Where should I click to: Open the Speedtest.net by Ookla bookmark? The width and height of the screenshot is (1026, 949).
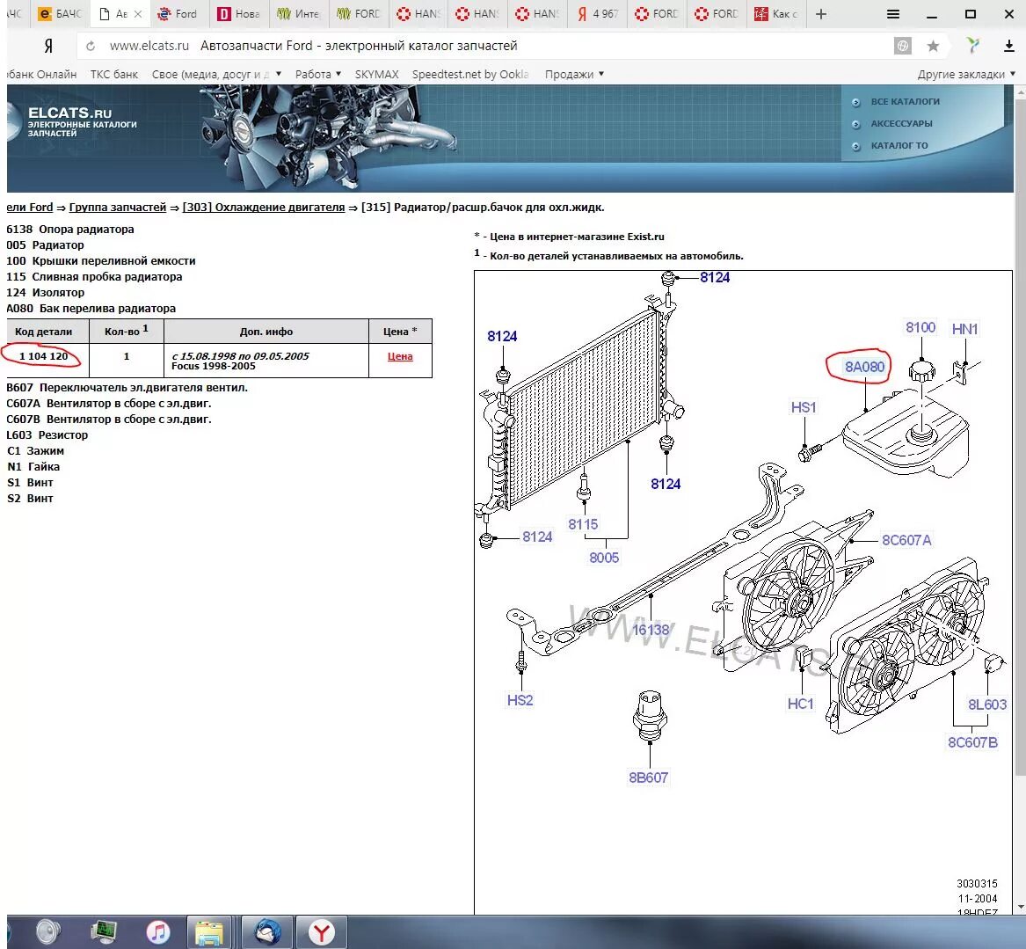pos(470,75)
